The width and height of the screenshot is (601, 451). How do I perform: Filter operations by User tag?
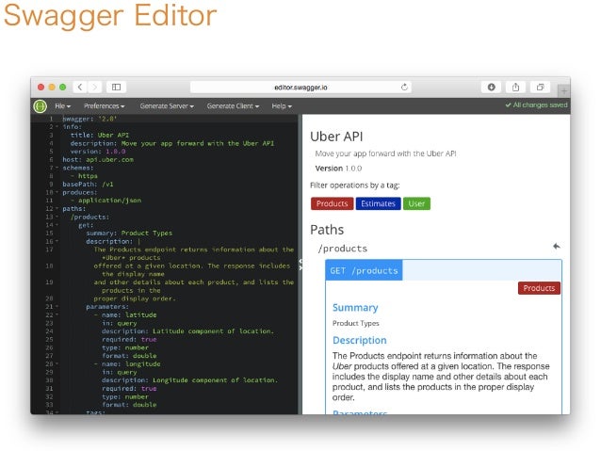(416, 203)
